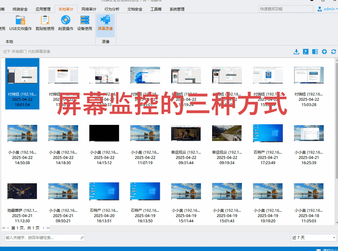The width and height of the screenshot is (338, 251).
Task: Click the download recordings icon
Action: click(x=296, y=51)
